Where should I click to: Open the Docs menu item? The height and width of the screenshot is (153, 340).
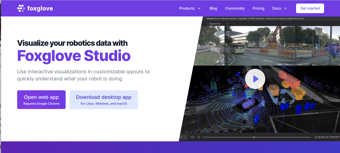(x=277, y=8)
